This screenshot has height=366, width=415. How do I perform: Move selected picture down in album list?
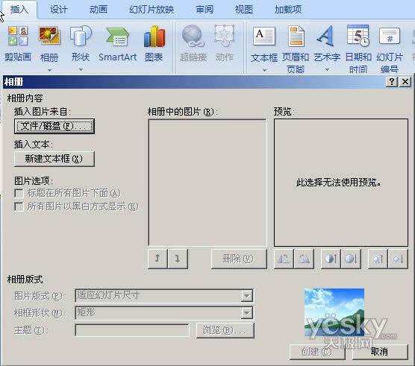pyautogui.click(x=178, y=259)
